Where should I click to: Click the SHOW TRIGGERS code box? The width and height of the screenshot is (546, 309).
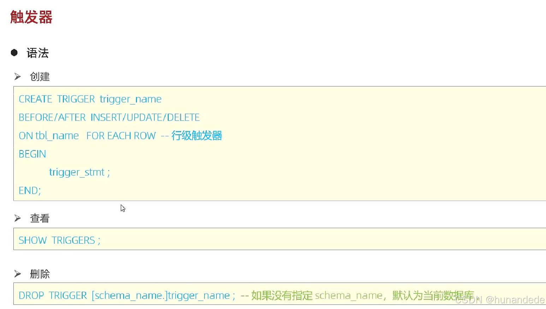280,239
